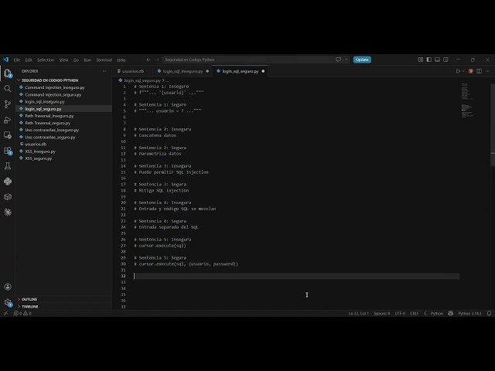Expand the TIMELINE section

(30, 306)
